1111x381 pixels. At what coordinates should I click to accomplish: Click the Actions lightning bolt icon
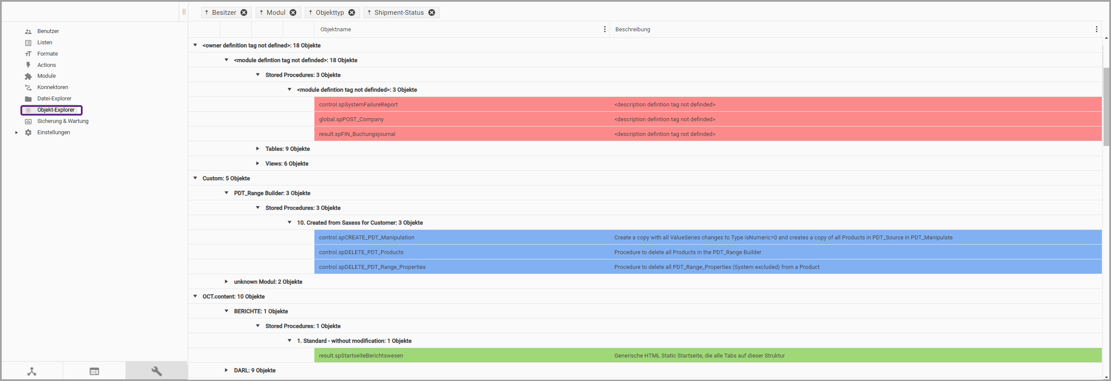click(28, 65)
